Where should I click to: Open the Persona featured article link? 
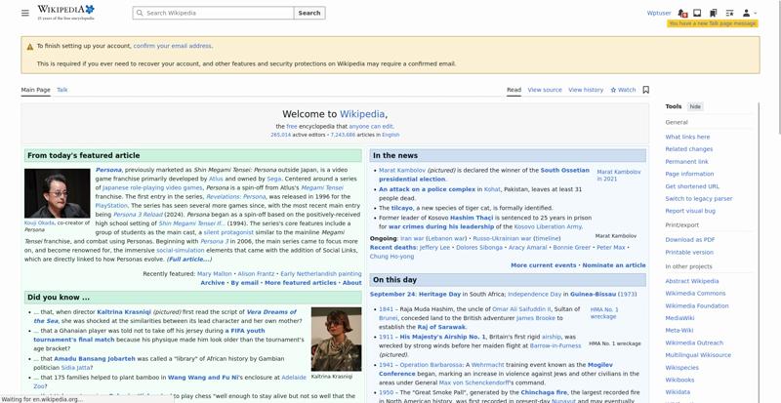[x=108, y=170]
